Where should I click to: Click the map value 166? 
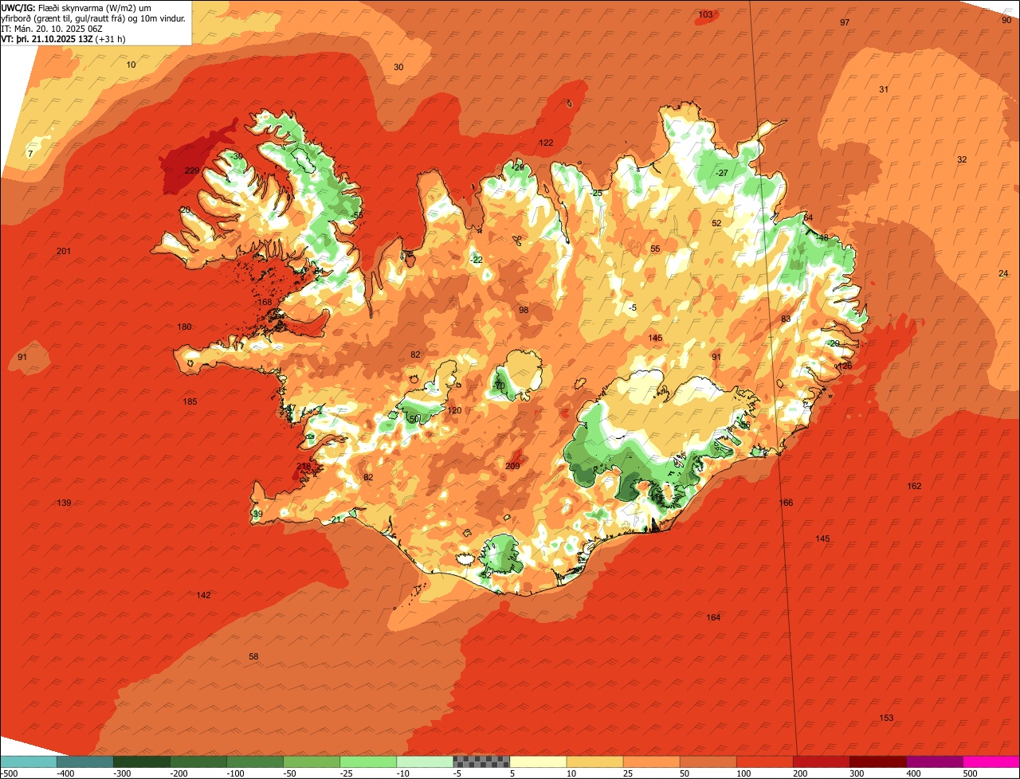786,503
